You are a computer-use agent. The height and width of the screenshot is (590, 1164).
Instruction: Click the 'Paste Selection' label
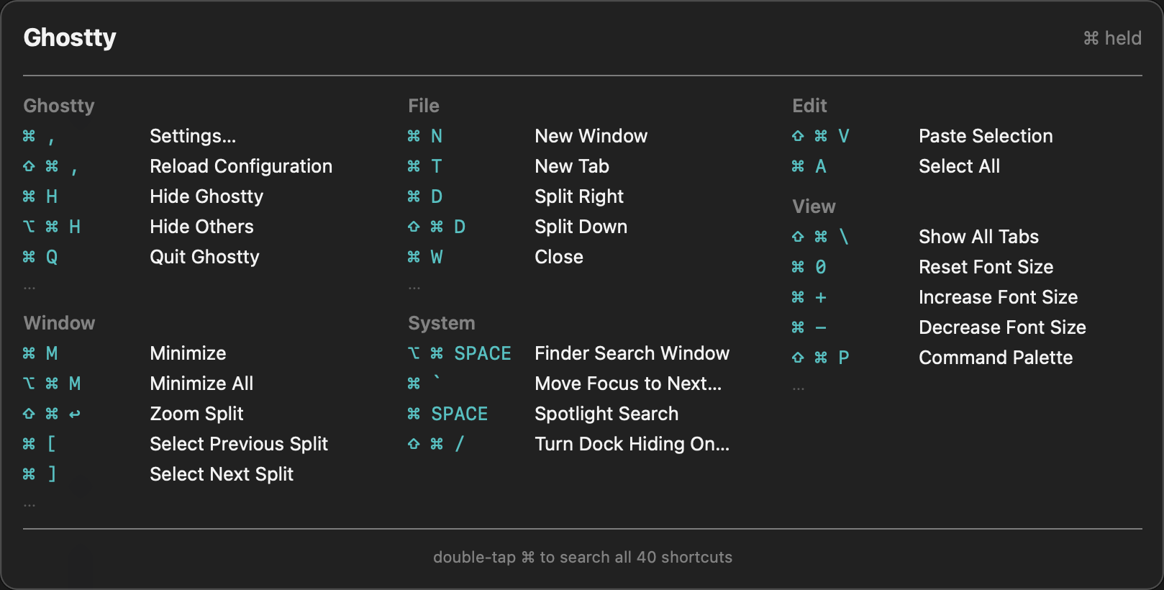click(x=986, y=136)
